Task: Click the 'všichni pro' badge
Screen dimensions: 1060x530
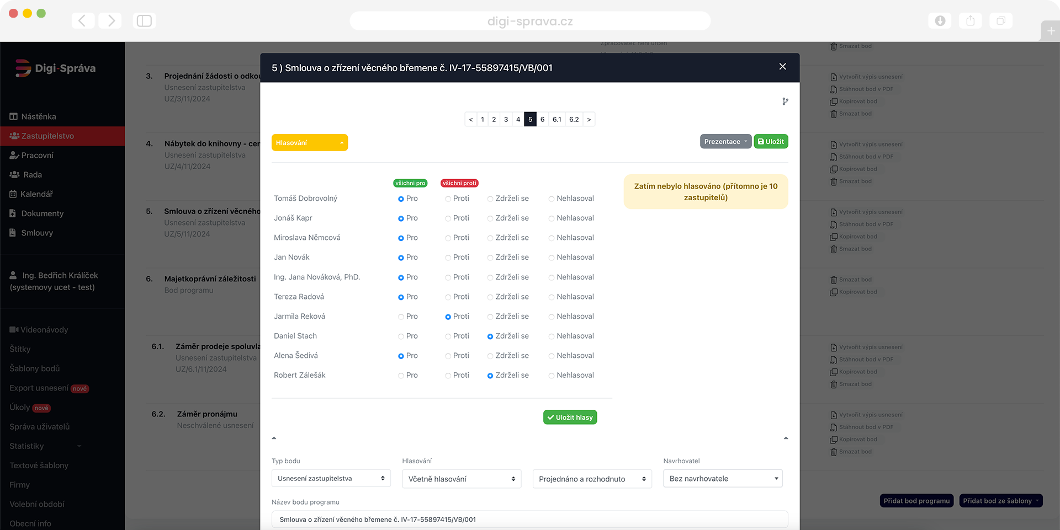Action: (410, 183)
